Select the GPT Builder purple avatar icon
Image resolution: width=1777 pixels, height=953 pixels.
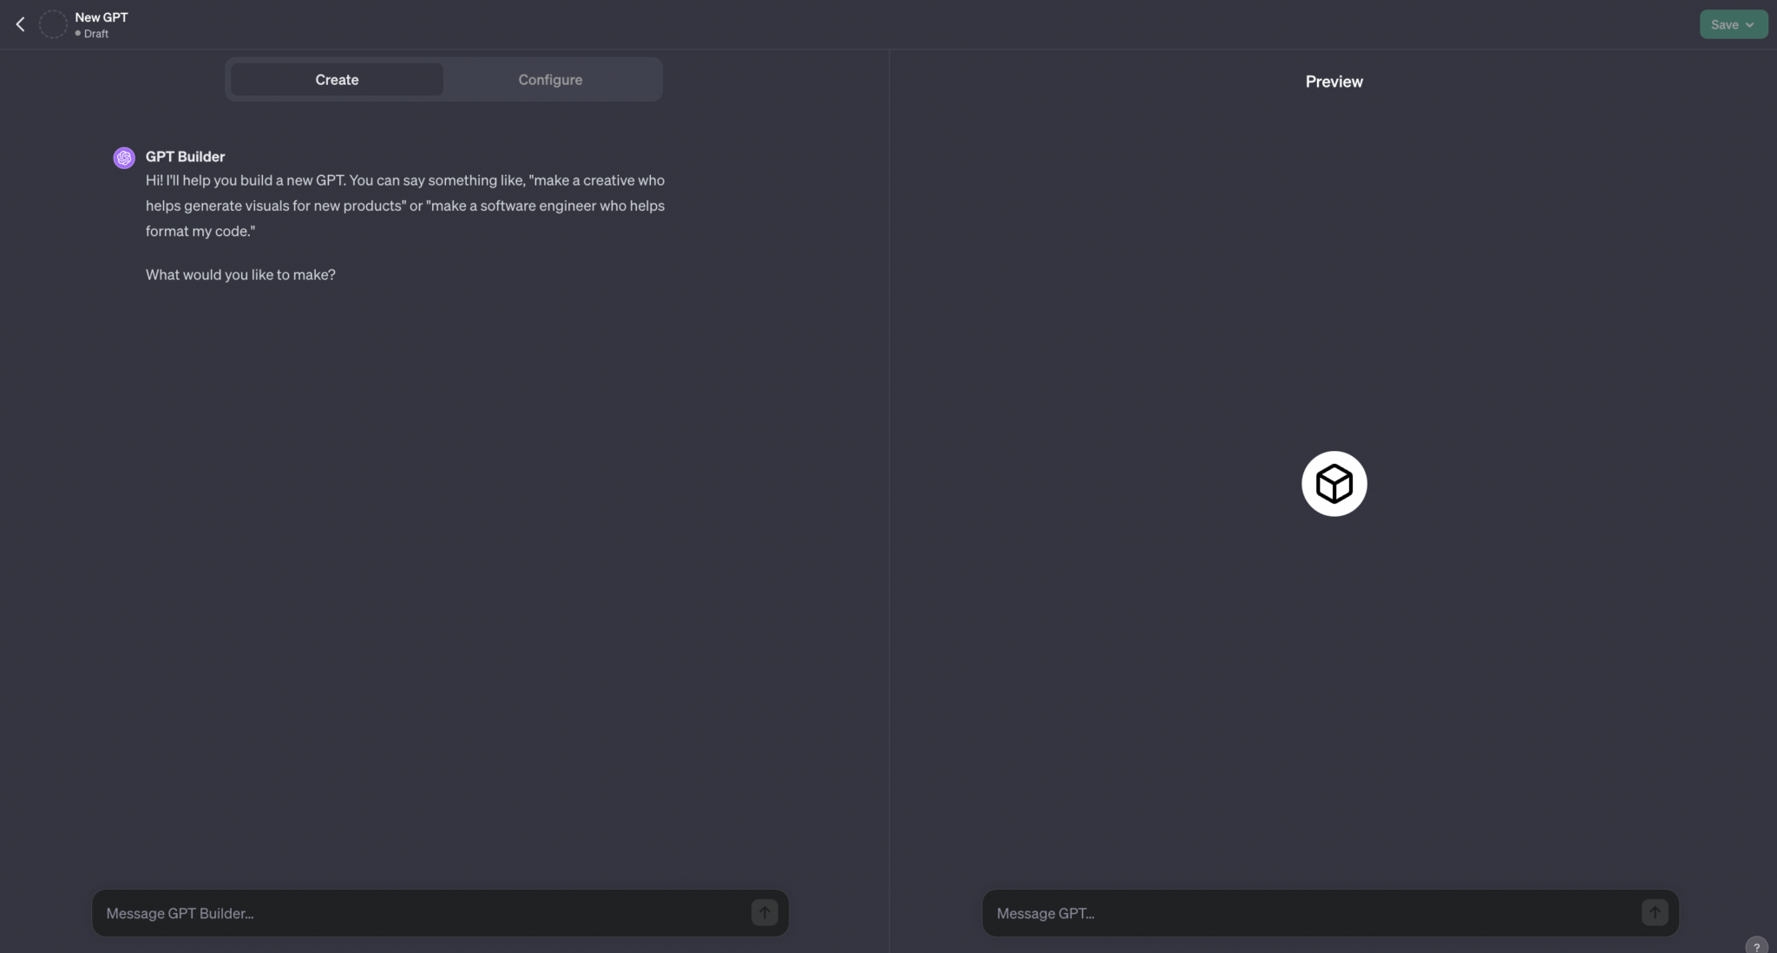pos(124,157)
